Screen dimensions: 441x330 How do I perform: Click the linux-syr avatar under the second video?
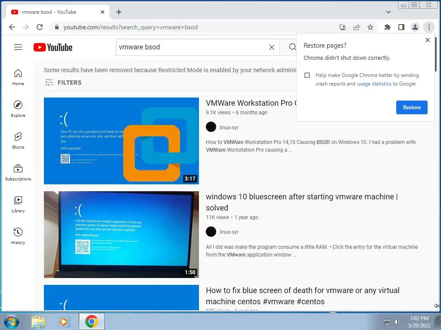(x=211, y=232)
